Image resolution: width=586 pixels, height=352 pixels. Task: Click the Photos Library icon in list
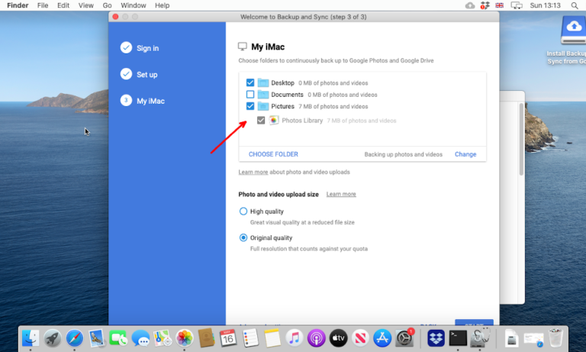point(274,120)
